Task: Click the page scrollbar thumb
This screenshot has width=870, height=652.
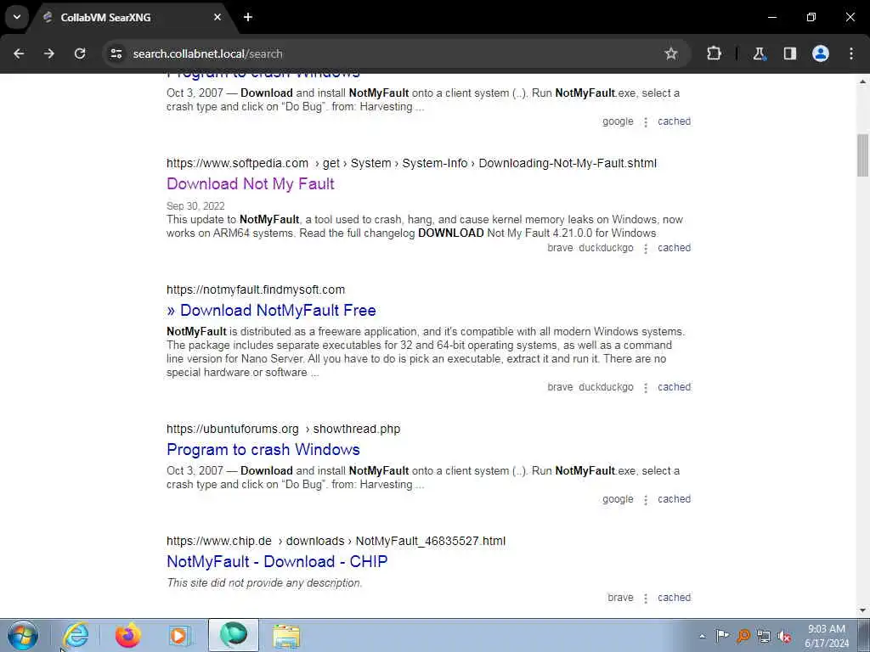Action: (863, 155)
